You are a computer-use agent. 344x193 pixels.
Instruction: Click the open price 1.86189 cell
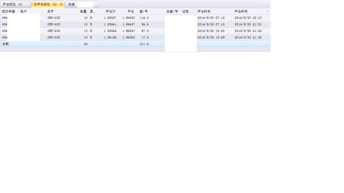[x=110, y=38]
